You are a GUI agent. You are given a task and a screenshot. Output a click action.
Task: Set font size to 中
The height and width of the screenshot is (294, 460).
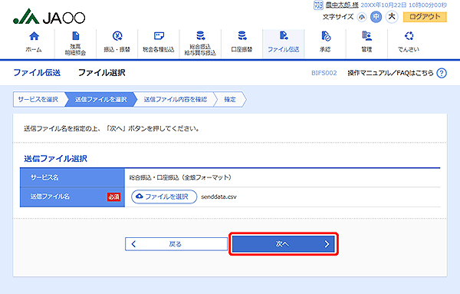point(376,17)
